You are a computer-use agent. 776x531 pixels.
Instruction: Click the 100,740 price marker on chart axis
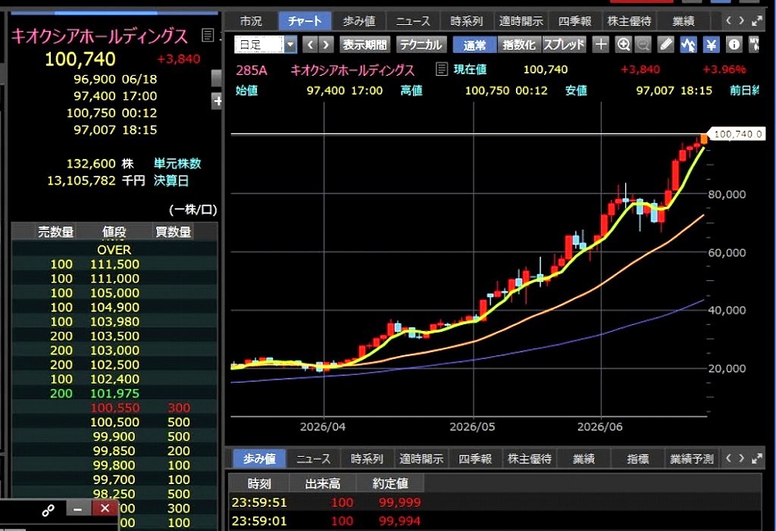pyautogui.click(x=737, y=134)
